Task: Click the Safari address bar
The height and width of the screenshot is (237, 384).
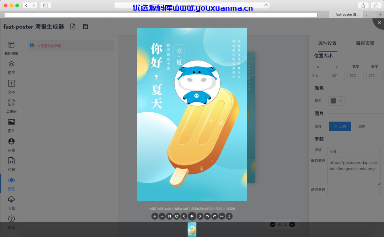Action: click(x=192, y=5)
